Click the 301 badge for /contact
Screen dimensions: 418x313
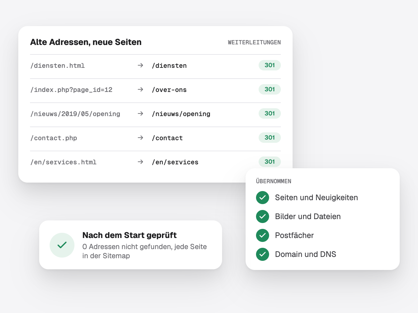(270, 138)
